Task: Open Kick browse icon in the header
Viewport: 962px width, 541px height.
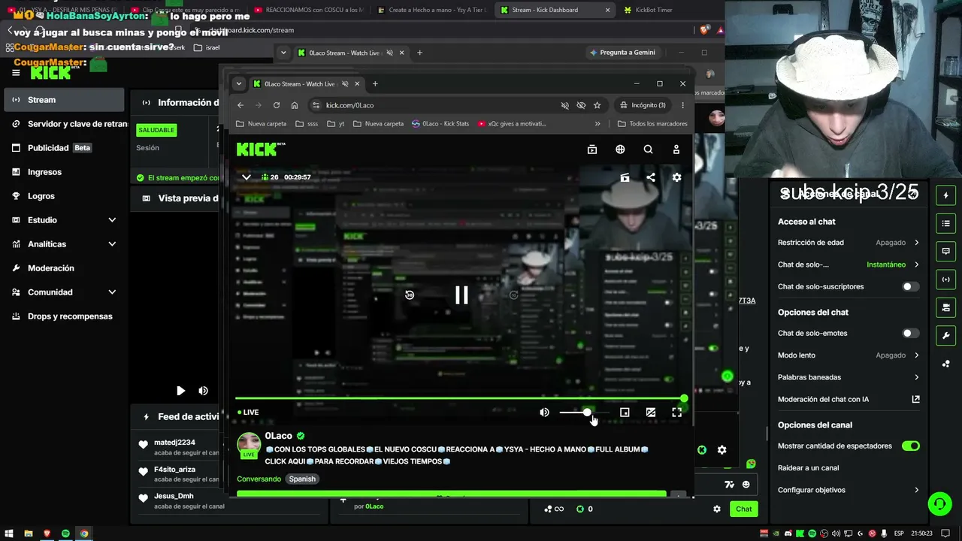Action: (592, 150)
